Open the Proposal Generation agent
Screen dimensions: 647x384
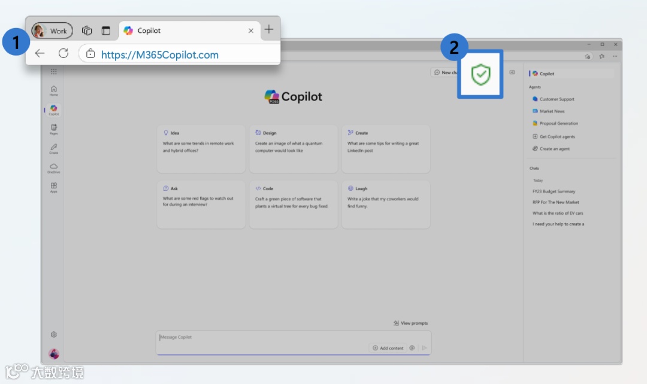tap(555, 123)
